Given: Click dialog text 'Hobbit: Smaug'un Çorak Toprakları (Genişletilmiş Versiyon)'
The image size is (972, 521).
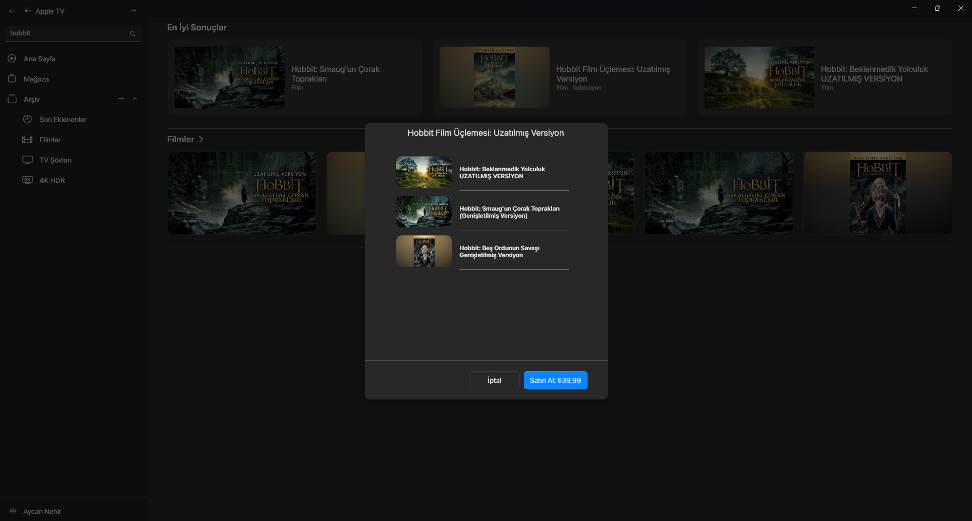Looking at the screenshot, I should [510, 212].
